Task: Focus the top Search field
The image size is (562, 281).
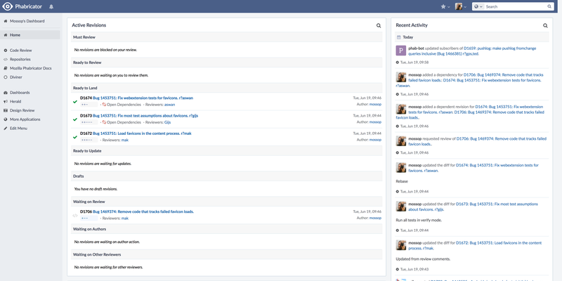Action: 516,6
